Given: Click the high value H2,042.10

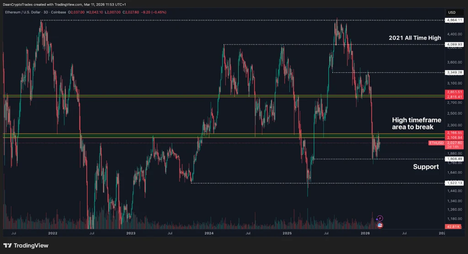Looking at the screenshot, I should coord(95,12).
